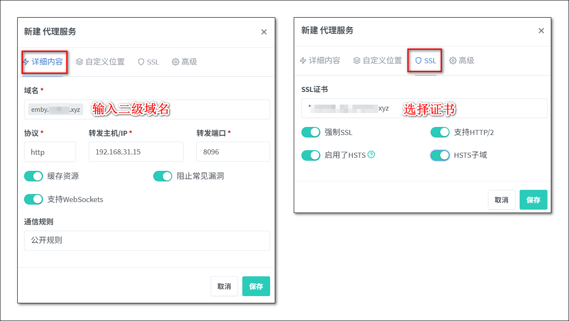Toggle 支持WebSockets switch off
The height and width of the screenshot is (321, 569).
click(34, 200)
